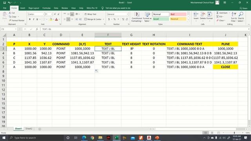Toggle Bold formatting
This screenshot has width=251, height=141.
(x=30, y=19)
